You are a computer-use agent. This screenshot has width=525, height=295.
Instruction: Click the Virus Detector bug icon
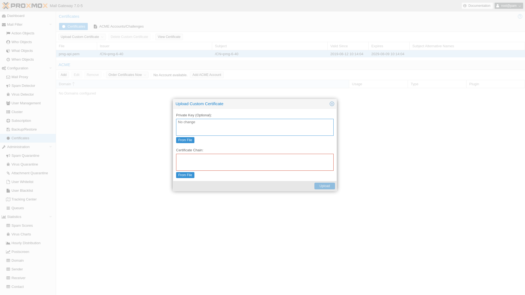click(x=8, y=95)
